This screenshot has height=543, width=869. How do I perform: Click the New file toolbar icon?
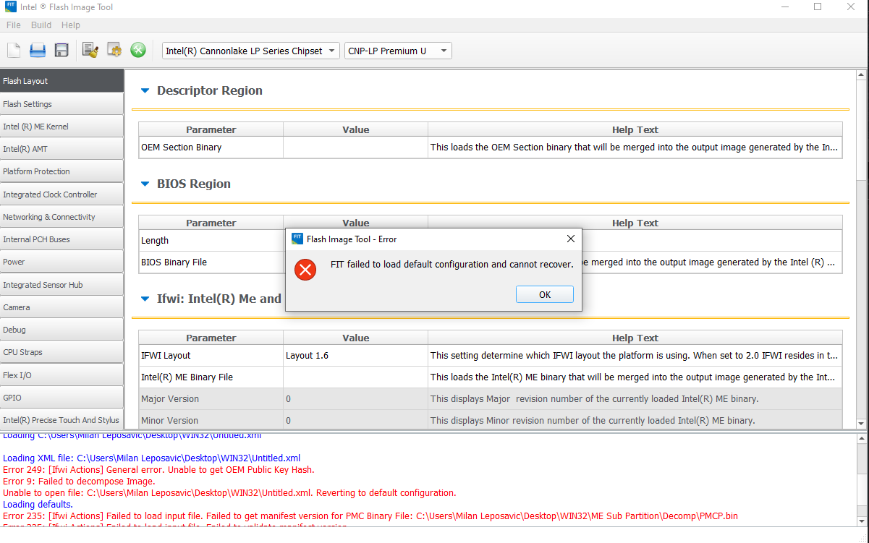tap(14, 50)
